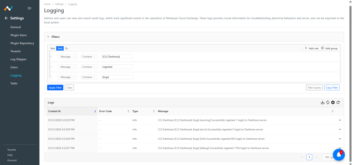Edit the ingested filter value field
The width and height of the screenshot is (352, 165).
coord(117,67)
